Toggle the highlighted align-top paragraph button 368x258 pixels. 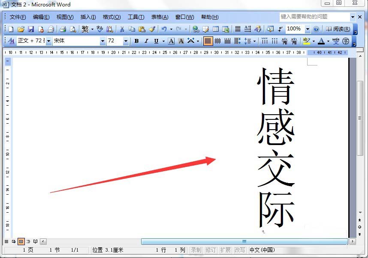tap(208, 41)
